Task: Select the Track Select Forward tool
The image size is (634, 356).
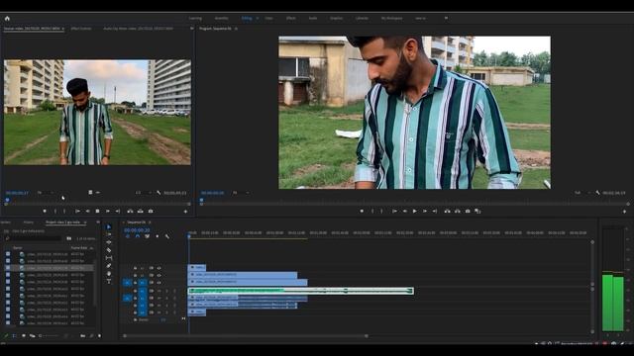Action: (108, 235)
